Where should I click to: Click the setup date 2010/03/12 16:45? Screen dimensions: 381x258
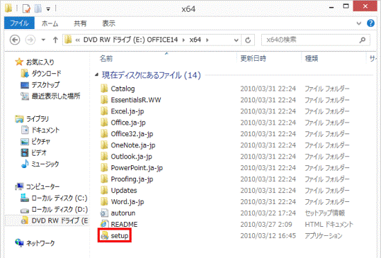pyautogui.click(x=268, y=236)
